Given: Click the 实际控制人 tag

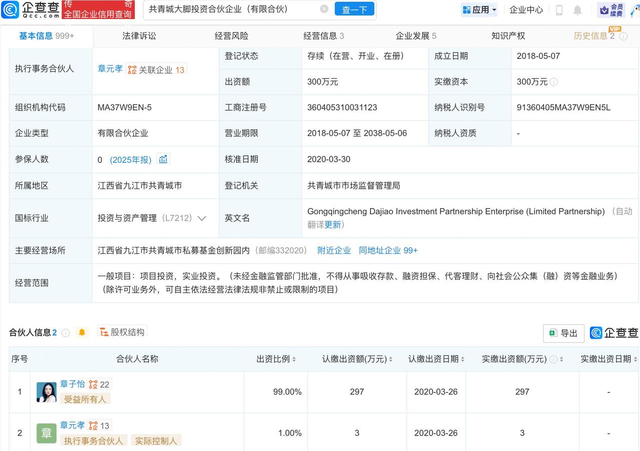Looking at the screenshot, I should click(156, 441).
